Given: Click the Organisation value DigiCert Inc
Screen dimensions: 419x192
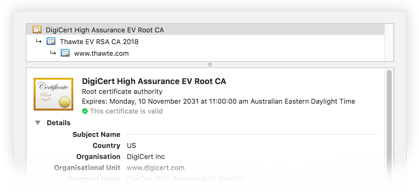Looking at the screenshot, I should point(146,157).
